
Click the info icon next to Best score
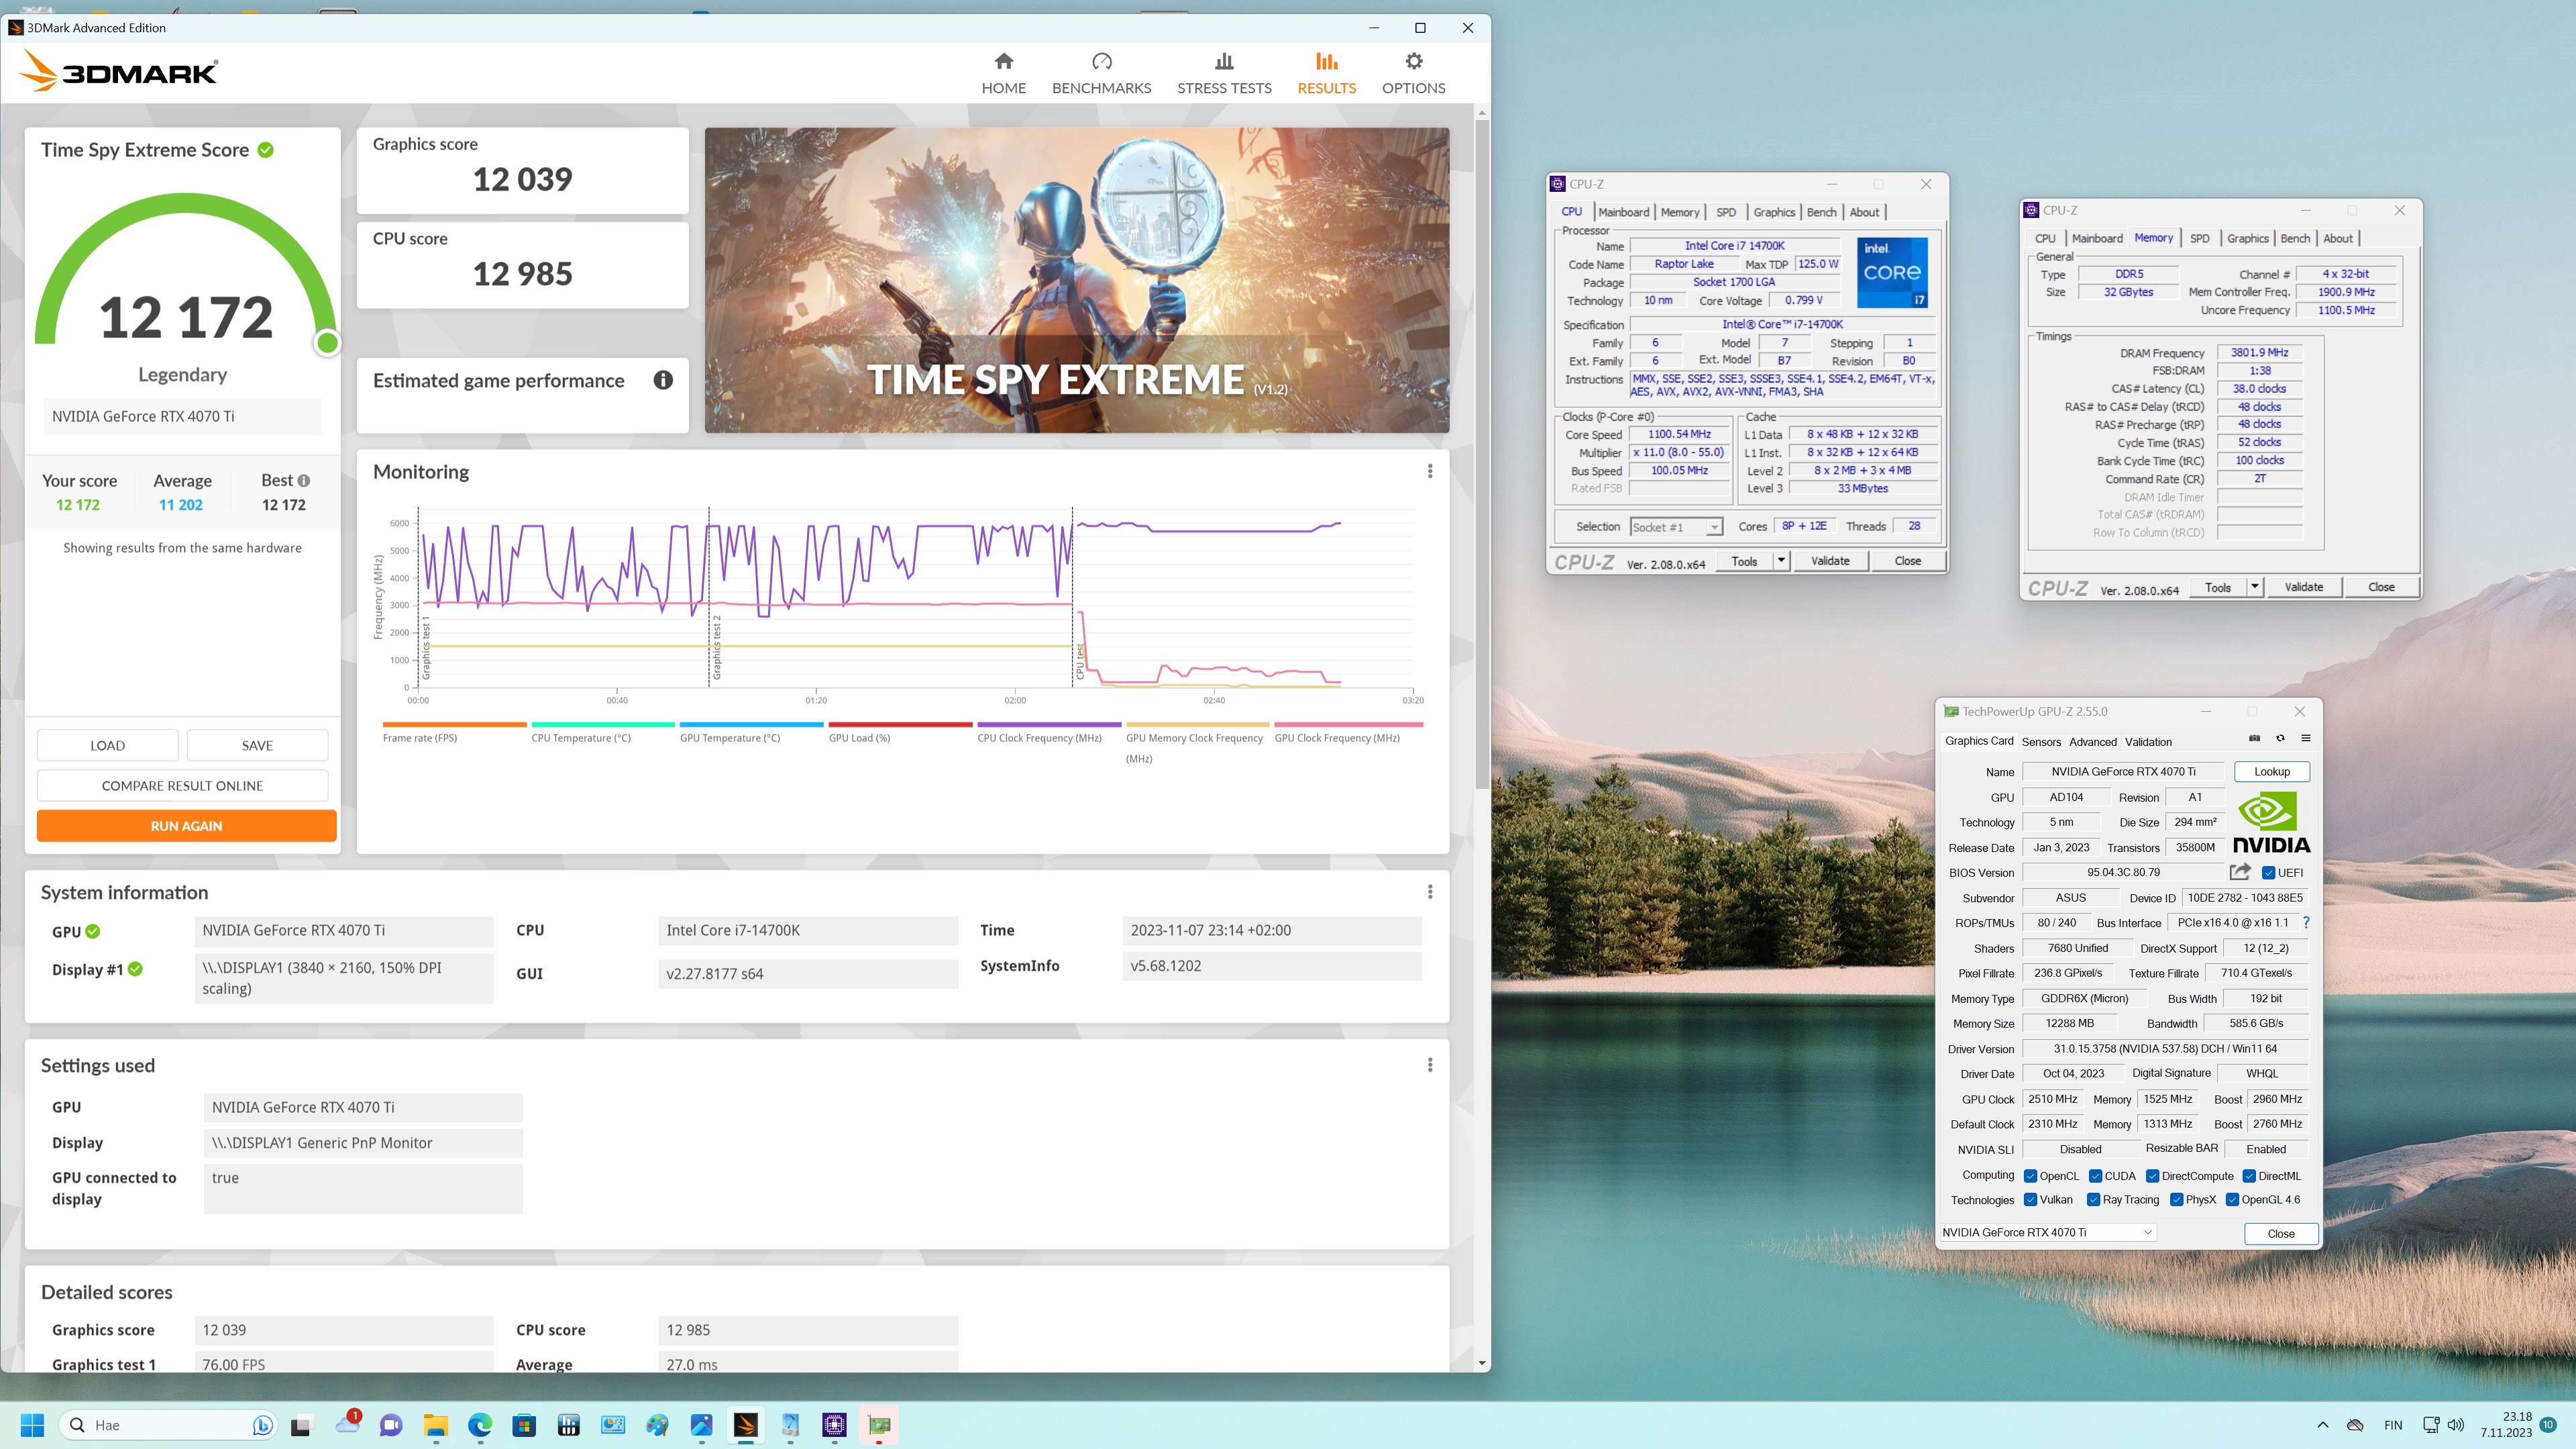pyautogui.click(x=304, y=481)
